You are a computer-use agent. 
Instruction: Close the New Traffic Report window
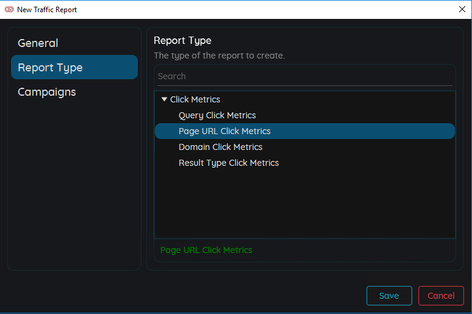pos(462,9)
